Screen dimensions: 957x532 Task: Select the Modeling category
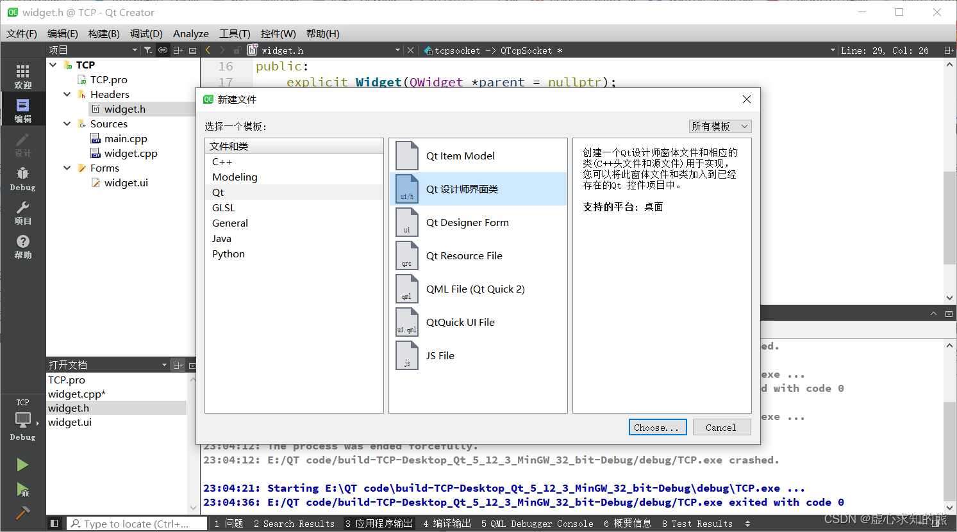[294, 177]
